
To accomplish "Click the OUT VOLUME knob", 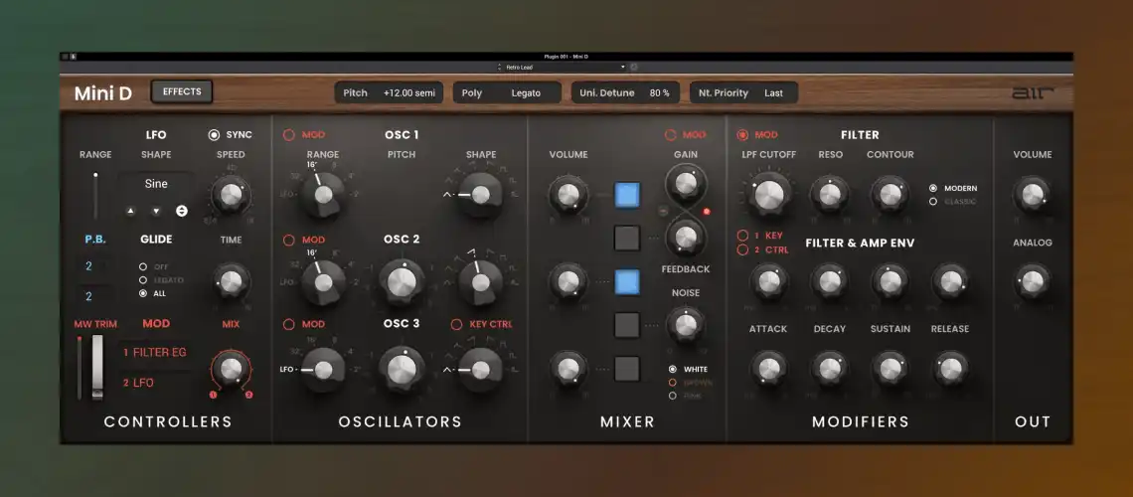I will tap(1033, 194).
